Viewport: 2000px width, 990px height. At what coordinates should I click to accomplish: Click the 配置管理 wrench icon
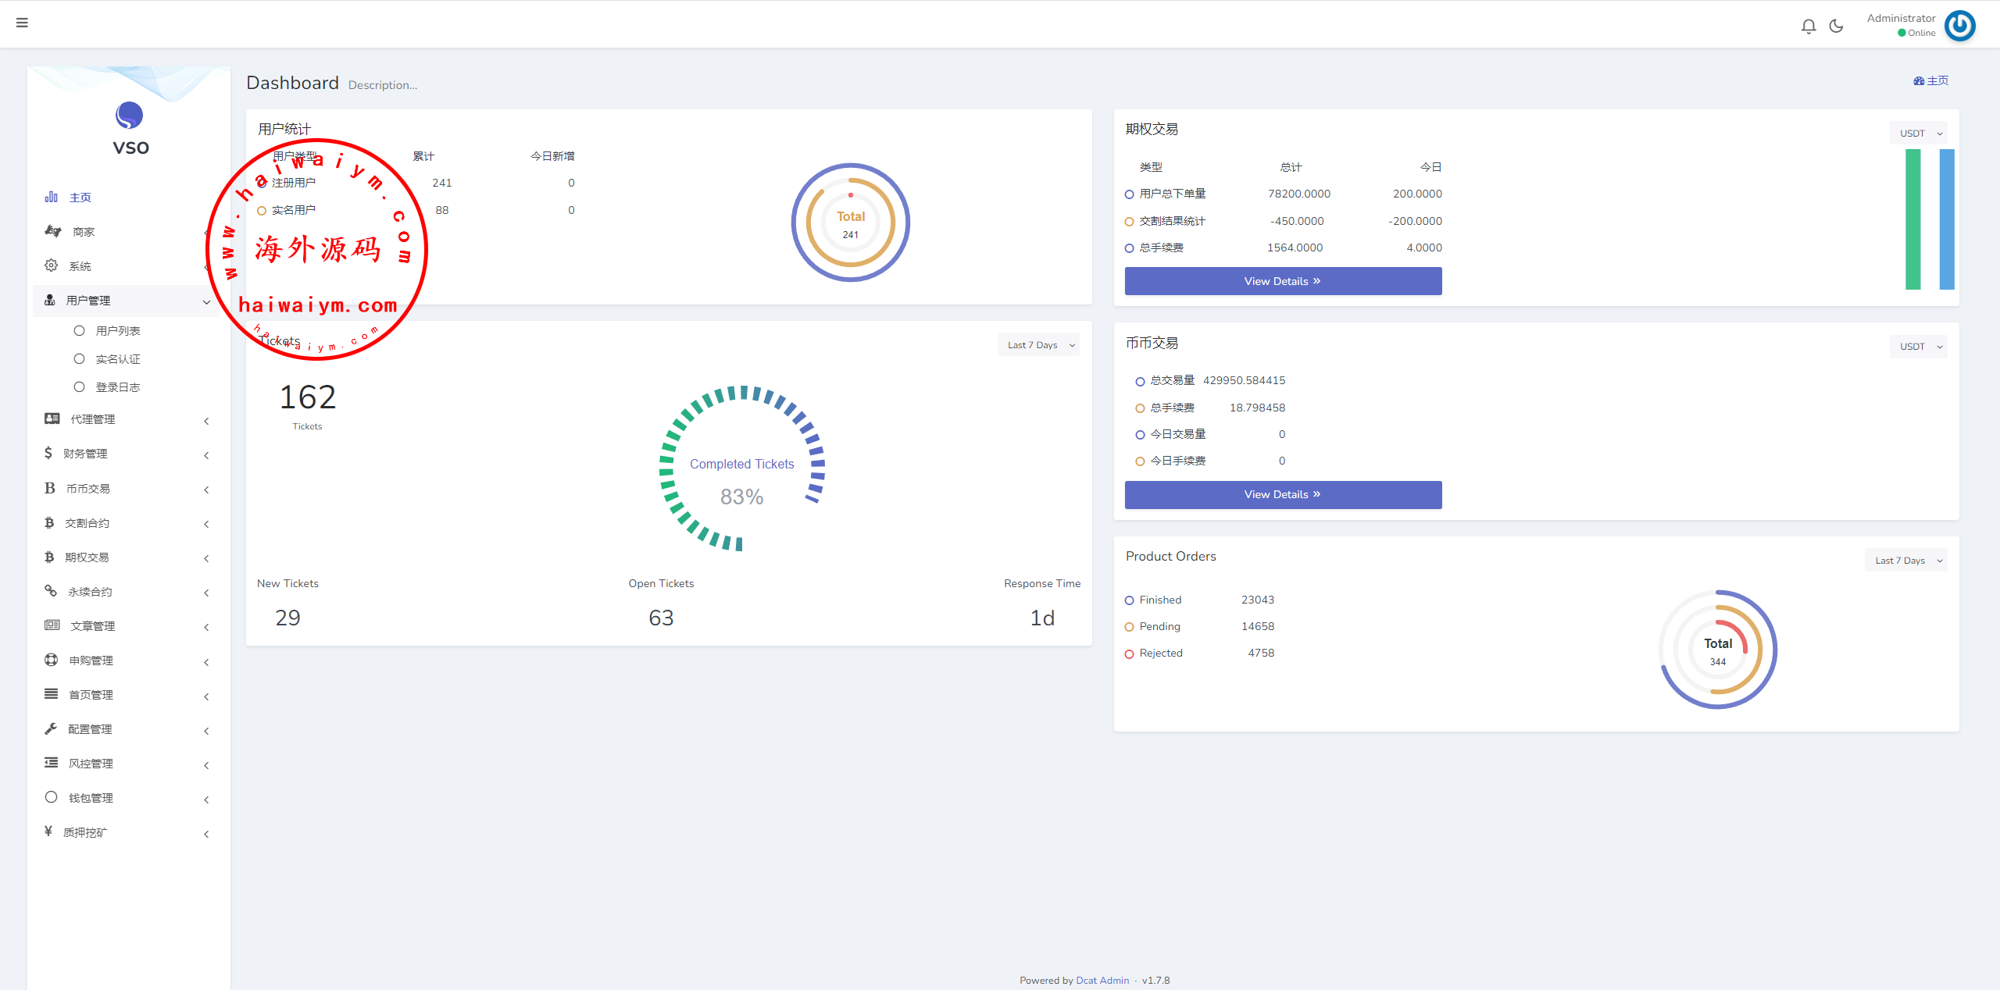tap(52, 728)
